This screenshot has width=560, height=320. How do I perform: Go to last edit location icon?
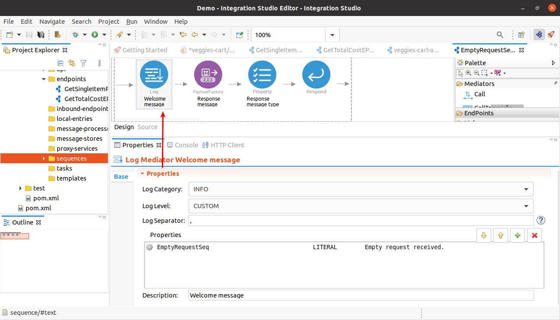[x=183, y=35]
